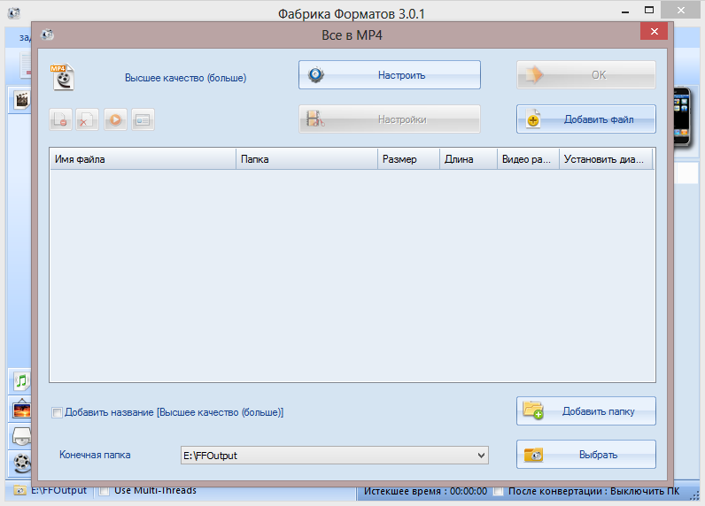Toggle the Use Multi-Threads checkbox
This screenshot has width=705, height=506.
pos(105,490)
